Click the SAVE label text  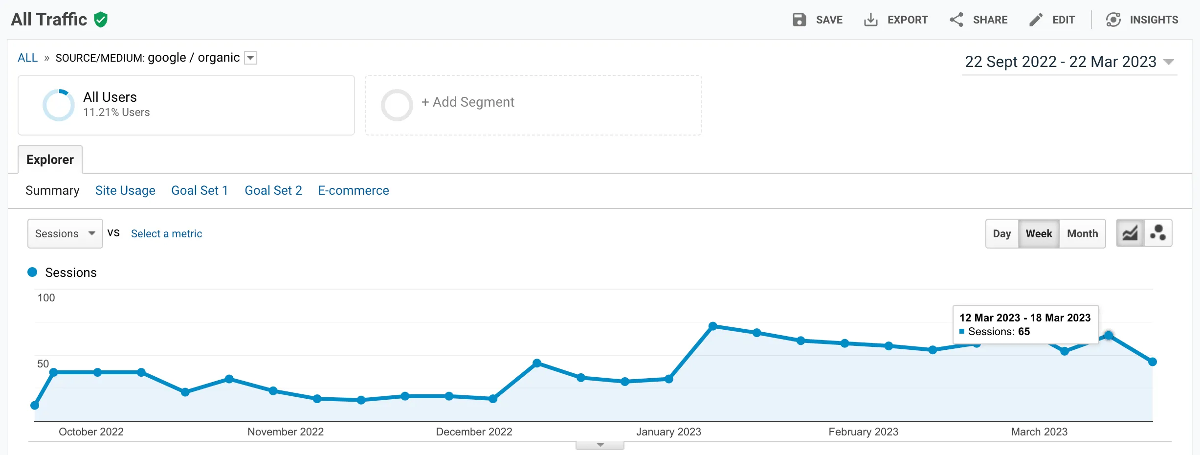tap(829, 20)
